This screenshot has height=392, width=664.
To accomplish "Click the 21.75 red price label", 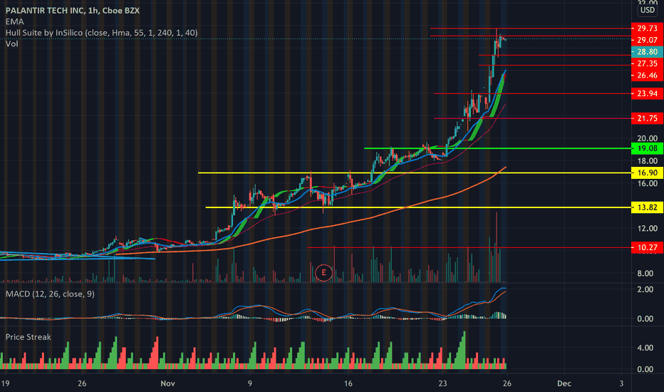I will coord(647,118).
